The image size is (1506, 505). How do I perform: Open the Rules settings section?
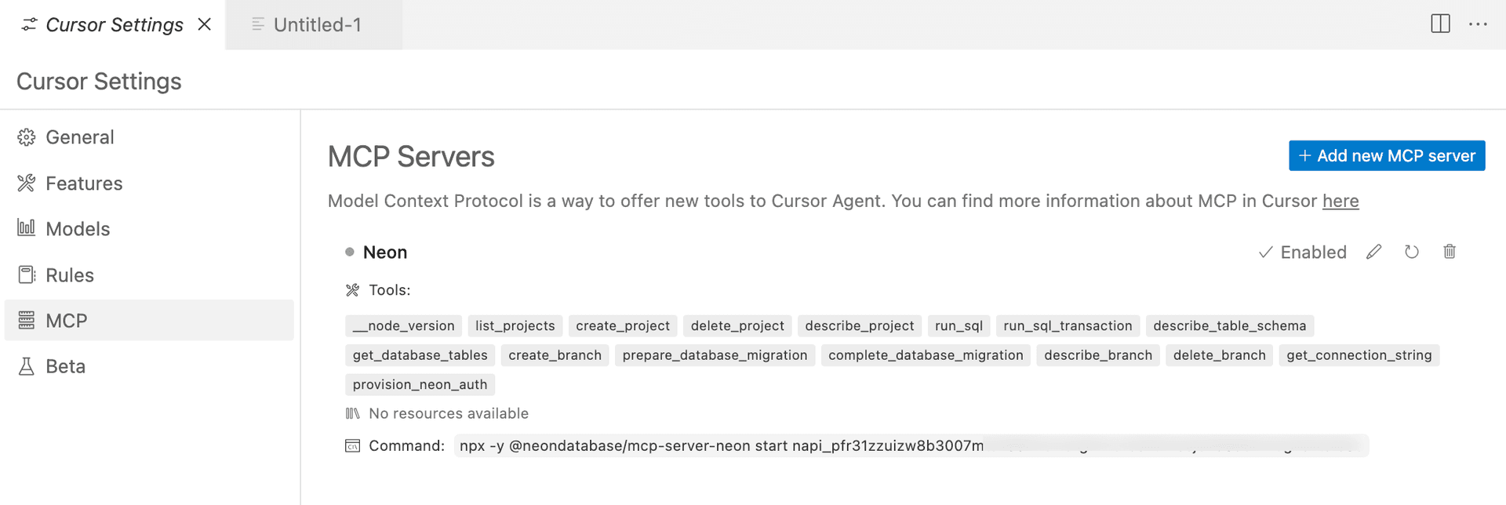tap(69, 275)
